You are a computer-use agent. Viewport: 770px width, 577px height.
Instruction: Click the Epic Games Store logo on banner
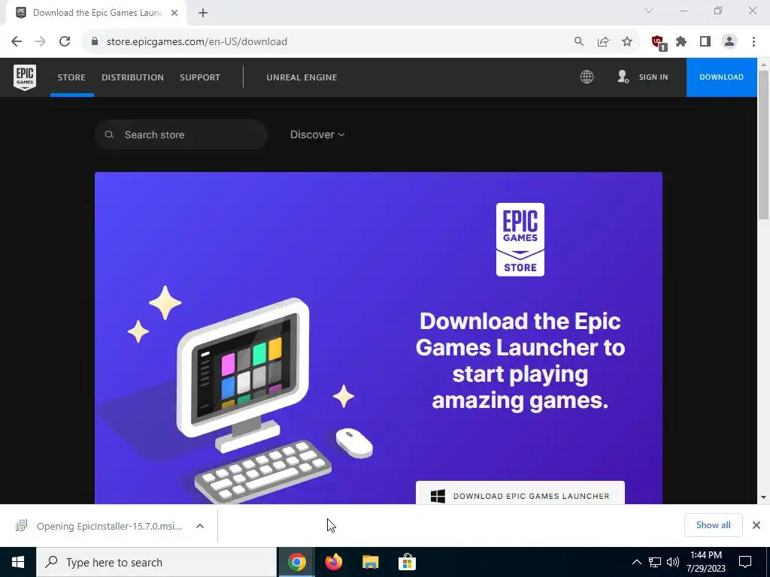pos(520,240)
